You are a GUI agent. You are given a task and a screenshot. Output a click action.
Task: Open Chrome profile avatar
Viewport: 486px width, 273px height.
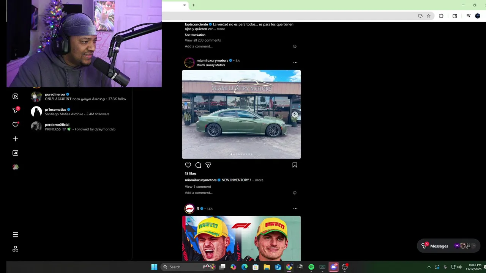point(478,16)
